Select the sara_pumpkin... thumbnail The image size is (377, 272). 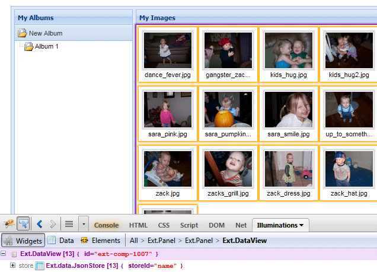[228, 114]
